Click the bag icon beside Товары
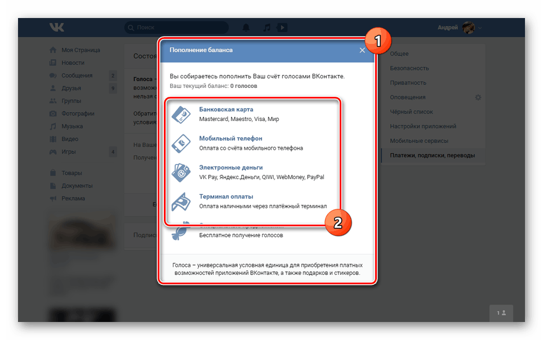 52,172
